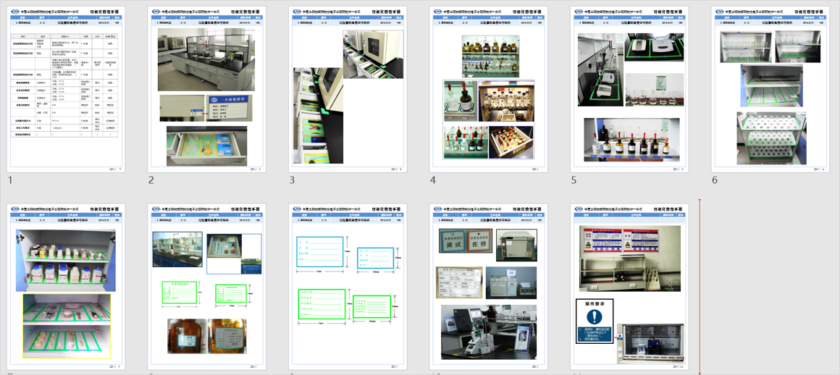Image resolution: width=840 pixels, height=375 pixels.
Task: Click the slide number 4 label
Action: (433, 180)
